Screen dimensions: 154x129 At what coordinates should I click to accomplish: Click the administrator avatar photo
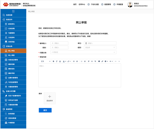tap(130, 5)
